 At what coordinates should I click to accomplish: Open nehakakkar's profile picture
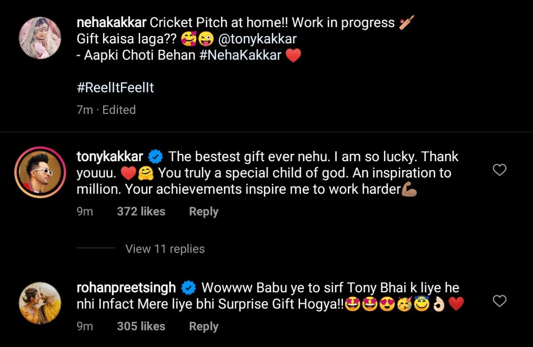(40, 38)
